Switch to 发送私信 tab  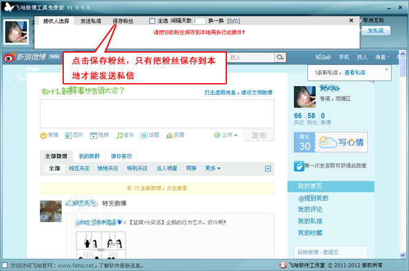(91, 21)
